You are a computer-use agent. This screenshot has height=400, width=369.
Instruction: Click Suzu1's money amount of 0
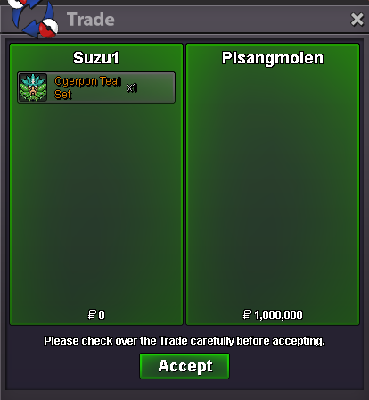102,315
